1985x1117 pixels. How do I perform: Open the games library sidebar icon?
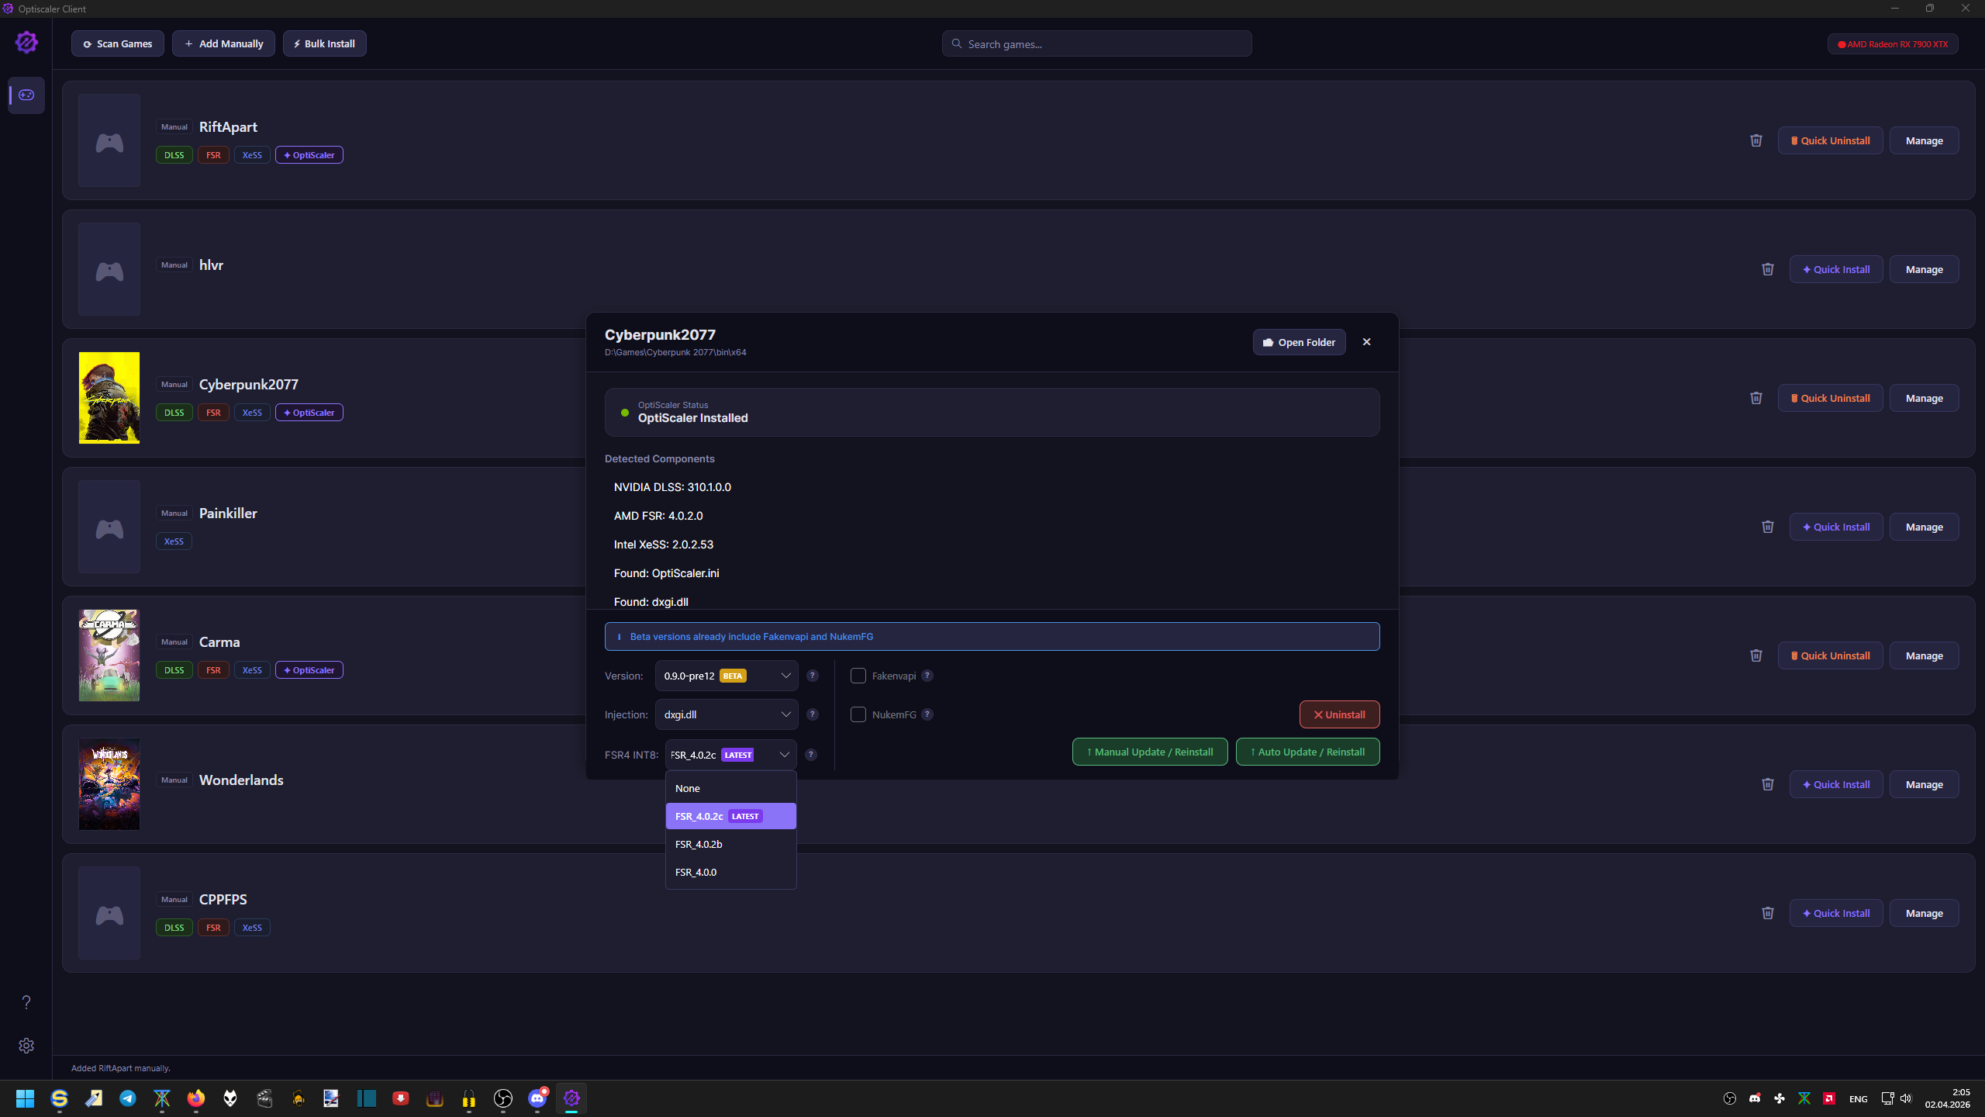pos(26,95)
